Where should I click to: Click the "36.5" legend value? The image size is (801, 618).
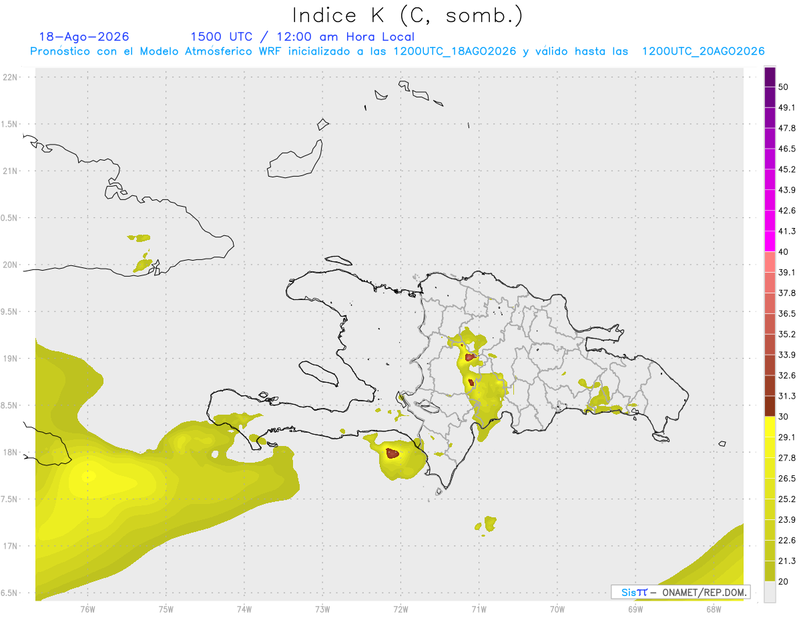786,313
